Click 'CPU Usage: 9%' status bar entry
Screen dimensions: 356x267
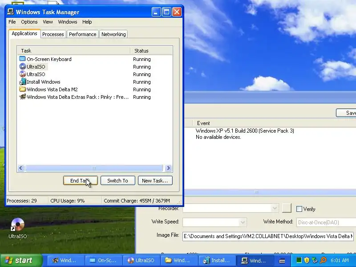coord(68,201)
